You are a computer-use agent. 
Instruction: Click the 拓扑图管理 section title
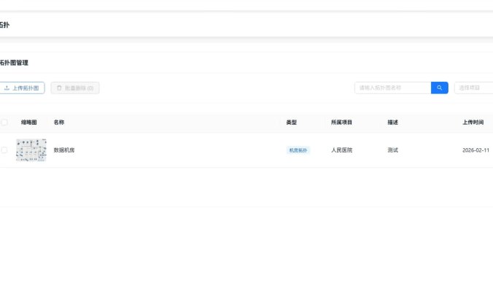coord(14,63)
